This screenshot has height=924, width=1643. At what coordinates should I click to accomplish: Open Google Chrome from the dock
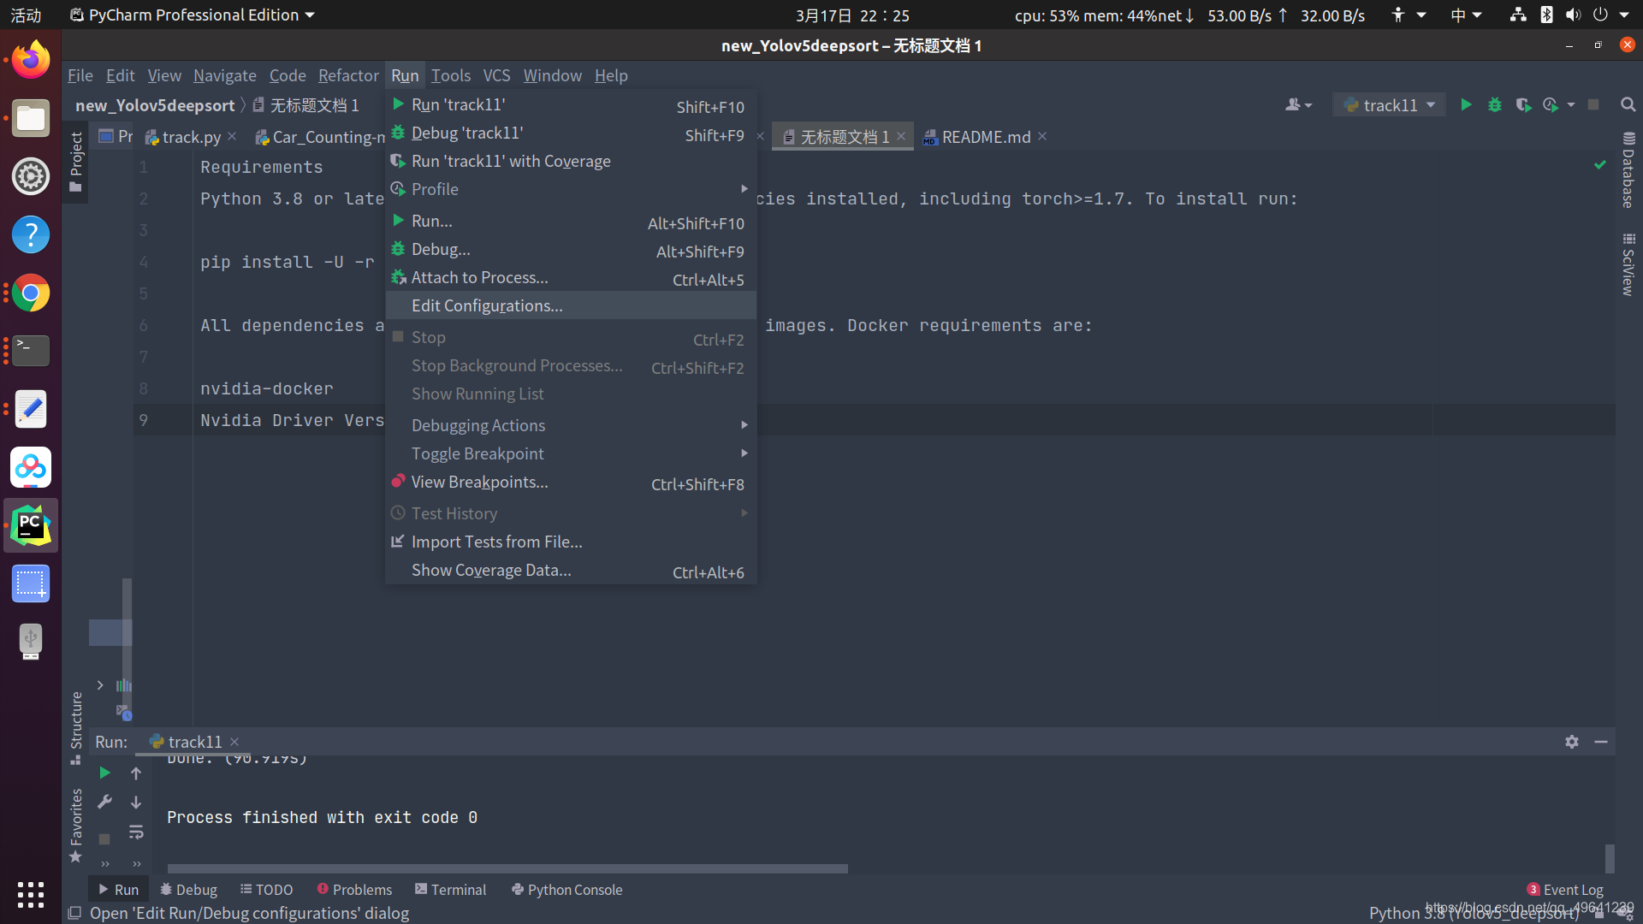pyautogui.click(x=31, y=293)
